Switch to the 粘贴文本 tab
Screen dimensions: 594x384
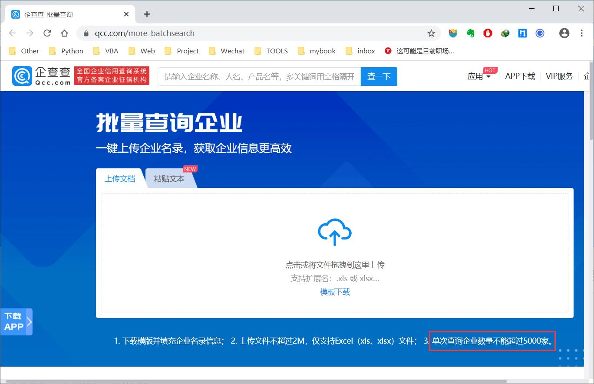pyautogui.click(x=169, y=178)
